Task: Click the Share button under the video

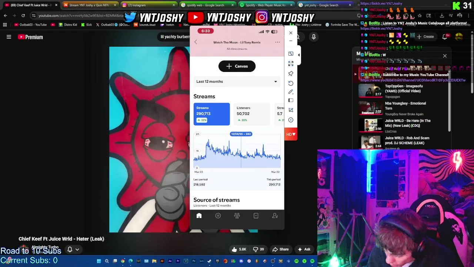Action: point(280,249)
